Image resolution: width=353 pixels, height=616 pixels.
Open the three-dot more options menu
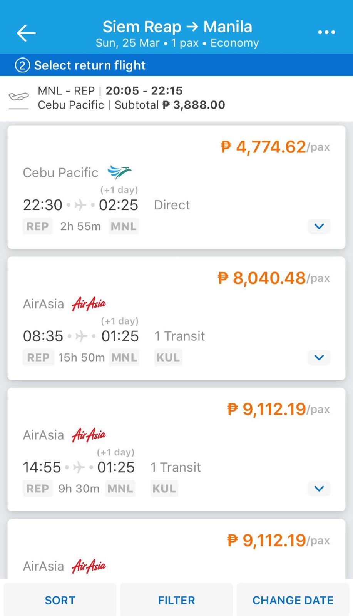point(326,32)
